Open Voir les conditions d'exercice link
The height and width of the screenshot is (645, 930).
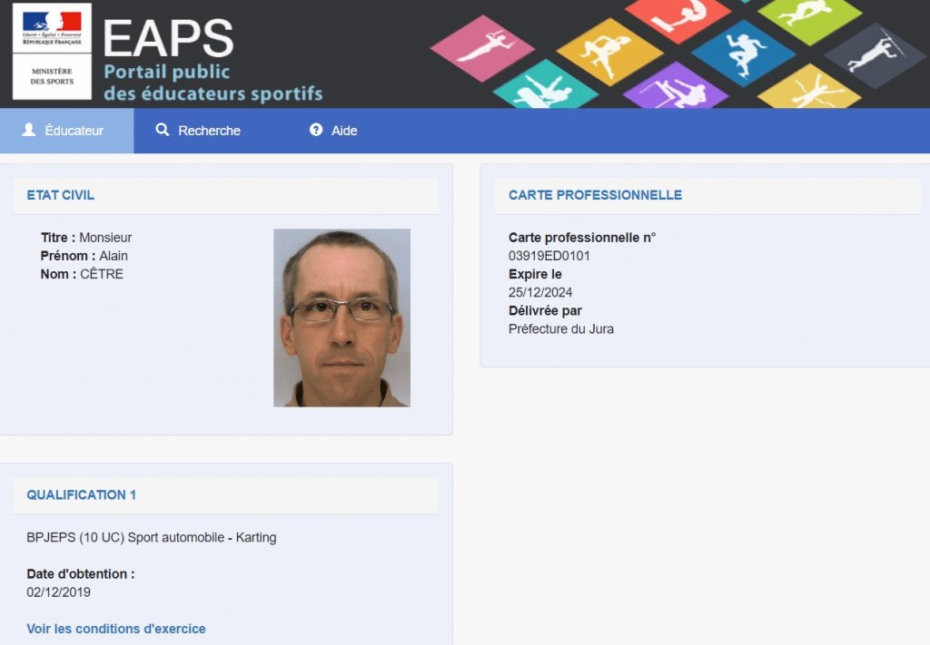[x=116, y=629]
